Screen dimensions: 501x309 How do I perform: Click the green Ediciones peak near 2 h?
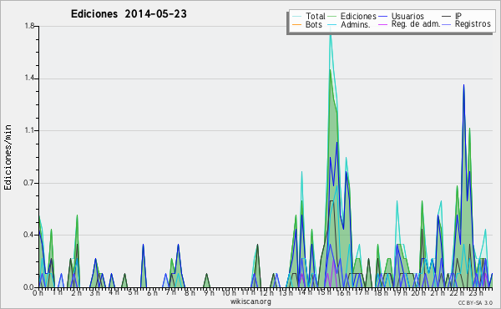click(x=77, y=216)
